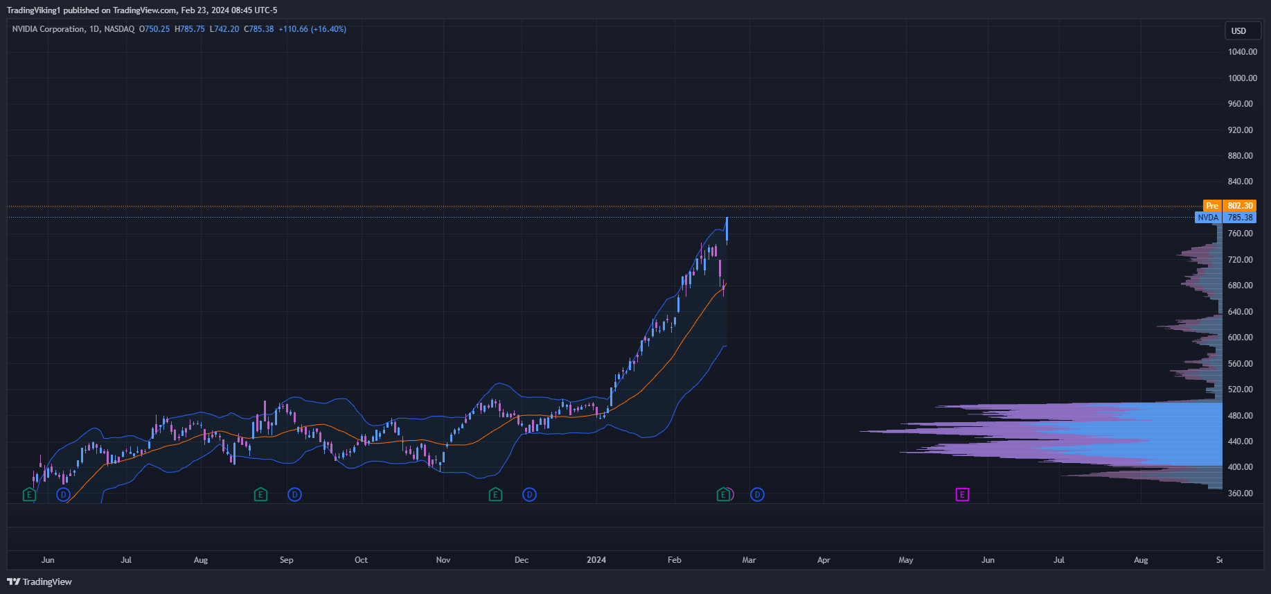Click the Oct label on time axis
This screenshot has height=594, width=1271.
point(361,560)
